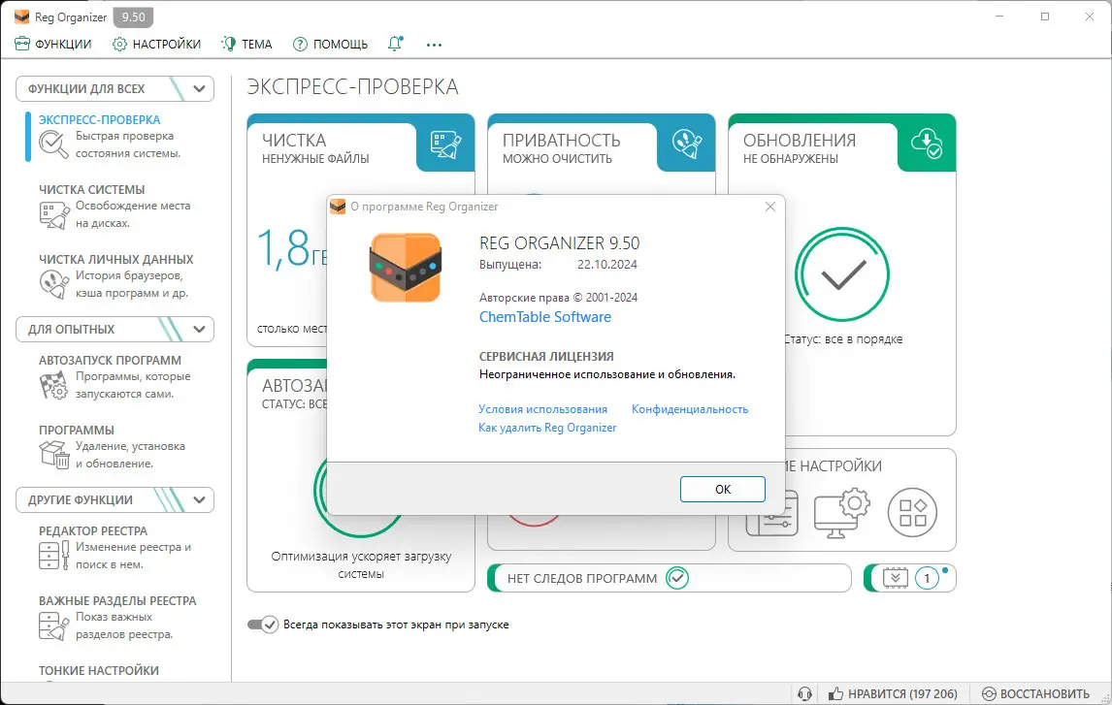Click the cloud download icon on ОБНОВЛЕНИЯ card

point(927,144)
